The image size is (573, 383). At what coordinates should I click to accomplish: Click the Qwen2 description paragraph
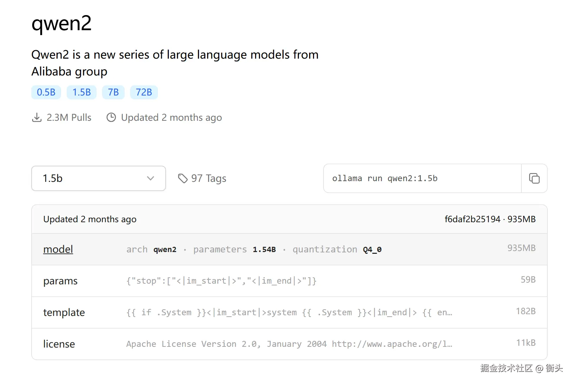click(x=175, y=63)
